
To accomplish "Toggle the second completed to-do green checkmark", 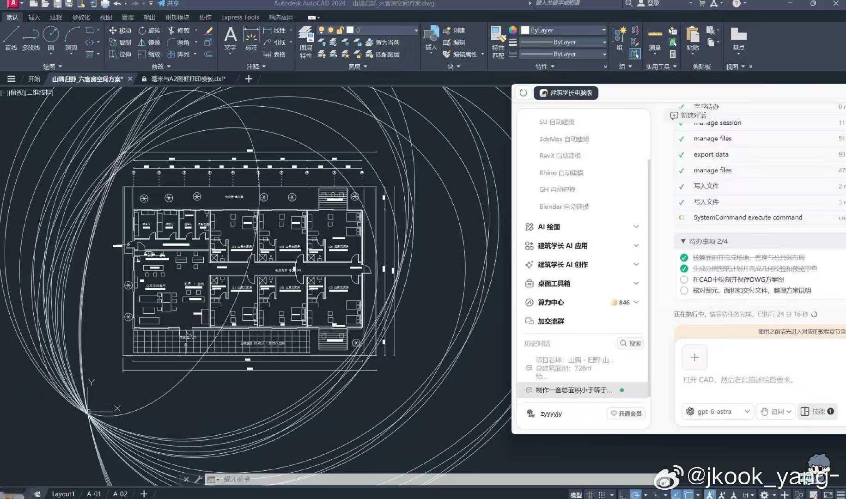I will pyautogui.click(x=684, y=269).
